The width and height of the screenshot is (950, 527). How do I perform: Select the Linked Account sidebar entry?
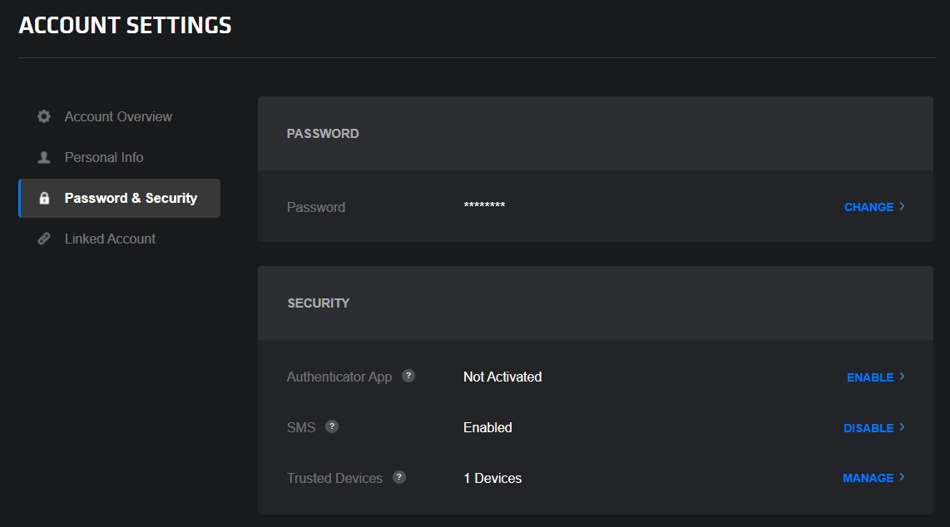pyautogui.click(x=110, y=239)
